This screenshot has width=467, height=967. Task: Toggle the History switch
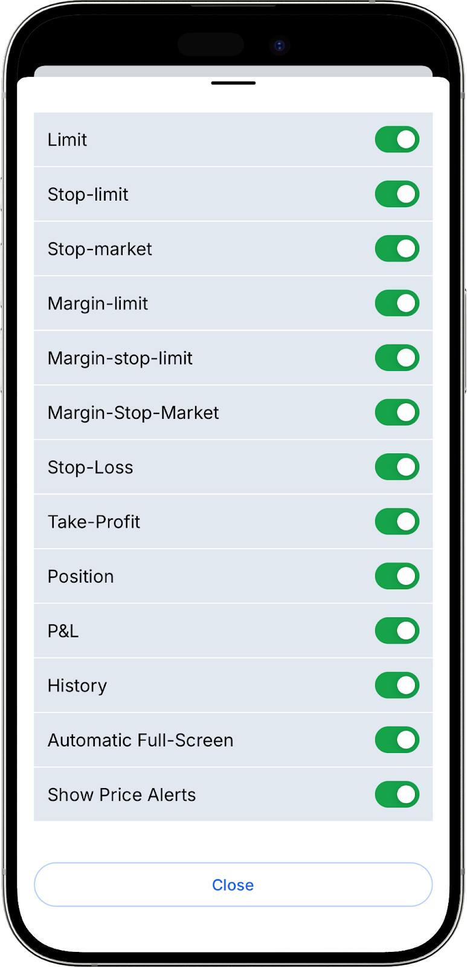pos(397,685)
